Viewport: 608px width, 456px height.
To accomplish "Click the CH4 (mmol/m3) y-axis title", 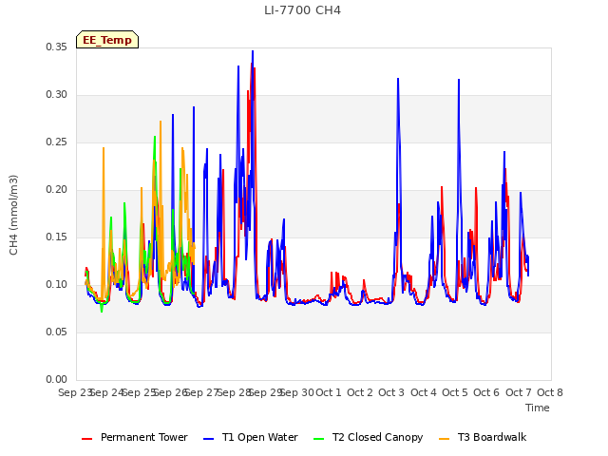I will (x=13, y=216).
